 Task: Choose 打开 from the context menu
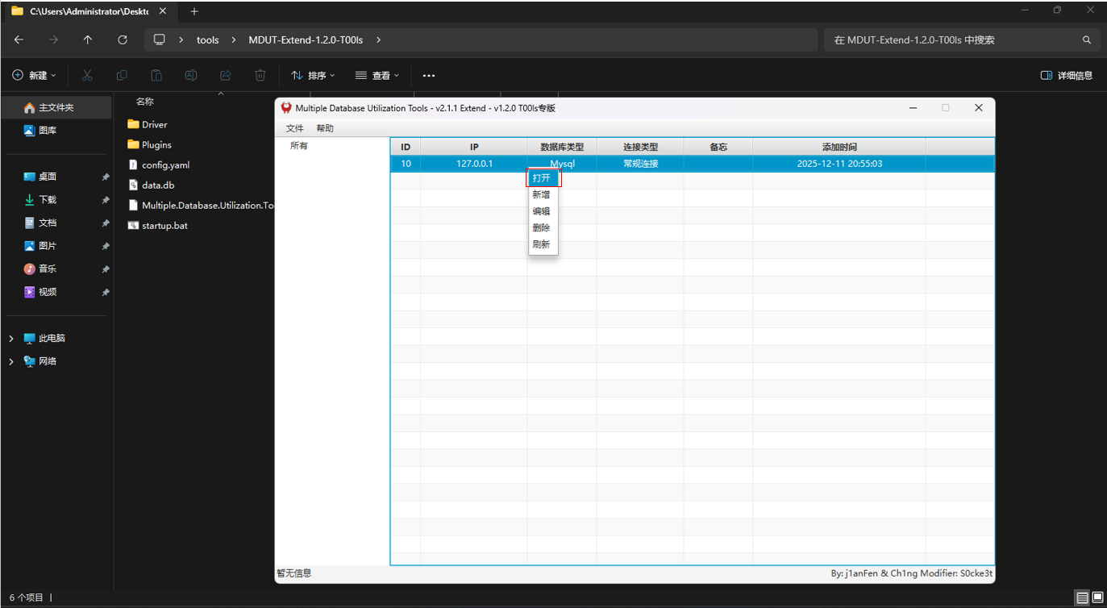[x=543, y=177]
